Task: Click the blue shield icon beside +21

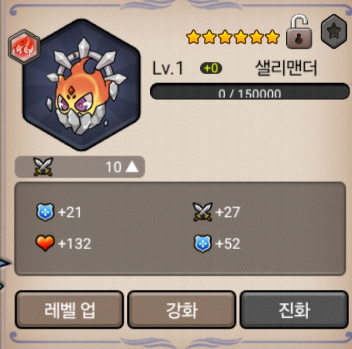Action: pyautogui.click(x=45, y=212)
